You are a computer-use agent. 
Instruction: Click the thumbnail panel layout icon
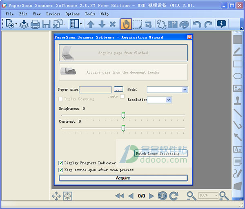[74, 24]
